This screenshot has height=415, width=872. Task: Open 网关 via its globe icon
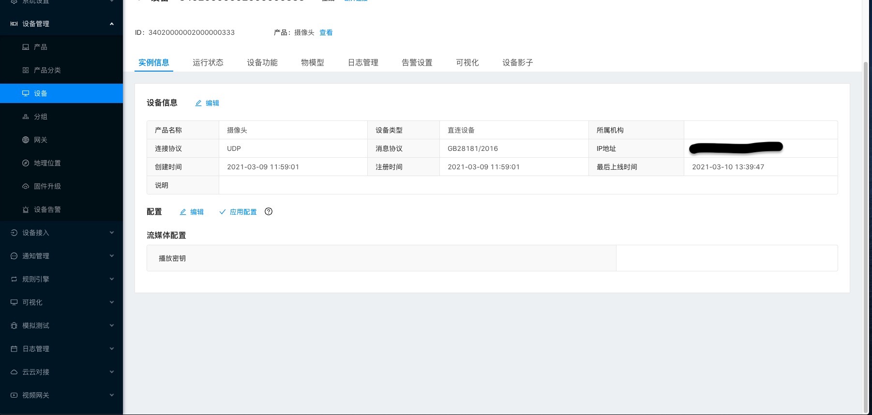point(26,140)
